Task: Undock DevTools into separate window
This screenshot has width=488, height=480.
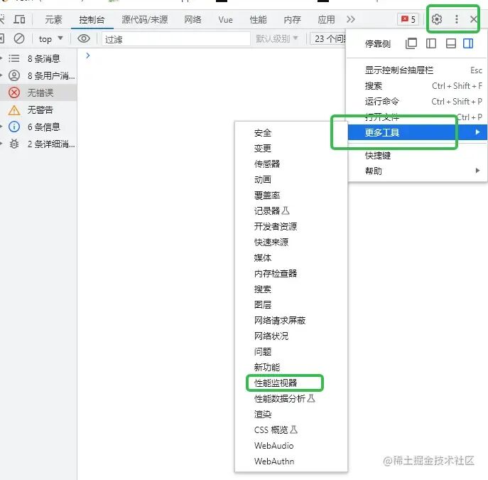Action: (x=411, y=43)
